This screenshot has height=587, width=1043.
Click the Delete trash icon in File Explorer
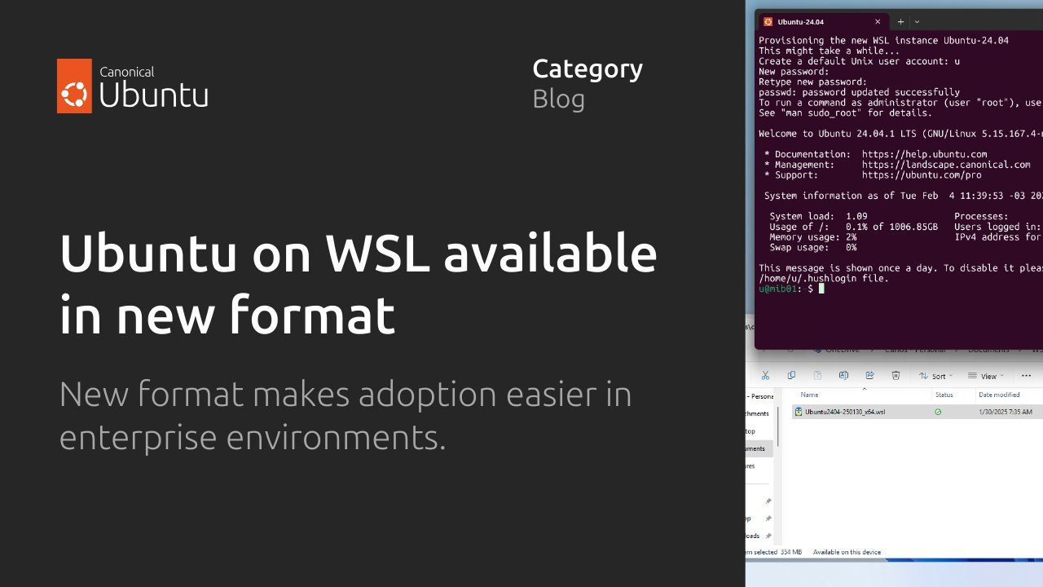[x=896, y=376]
